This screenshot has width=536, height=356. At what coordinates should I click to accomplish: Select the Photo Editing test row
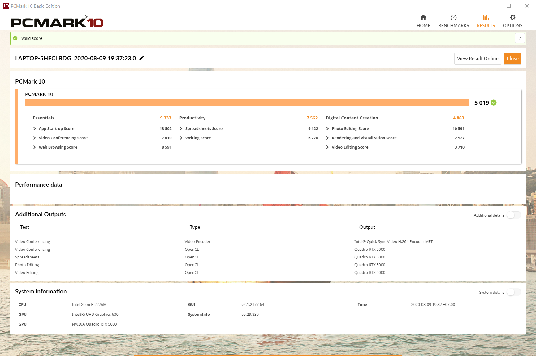[x=27, y=265]
